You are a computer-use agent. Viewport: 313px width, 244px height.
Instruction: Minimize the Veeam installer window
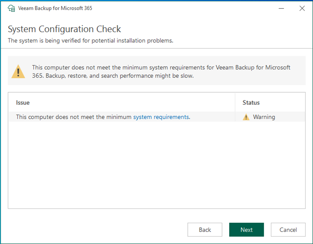pos(281,8)
